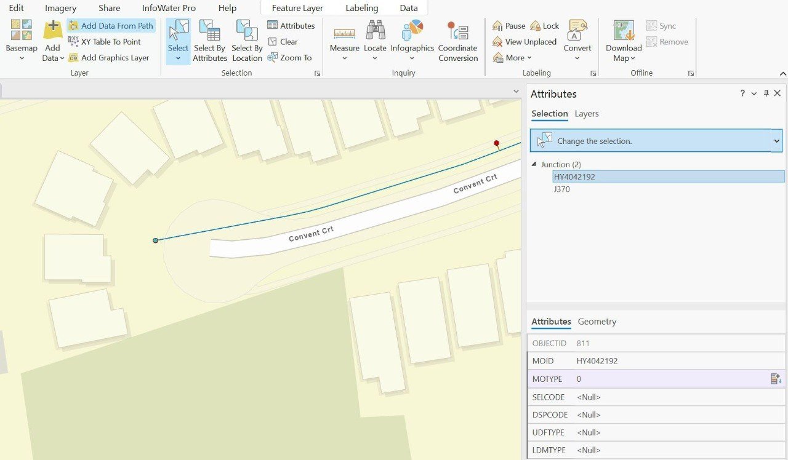
Task: Switch to the Geometry tab
Action: point(597,322)
